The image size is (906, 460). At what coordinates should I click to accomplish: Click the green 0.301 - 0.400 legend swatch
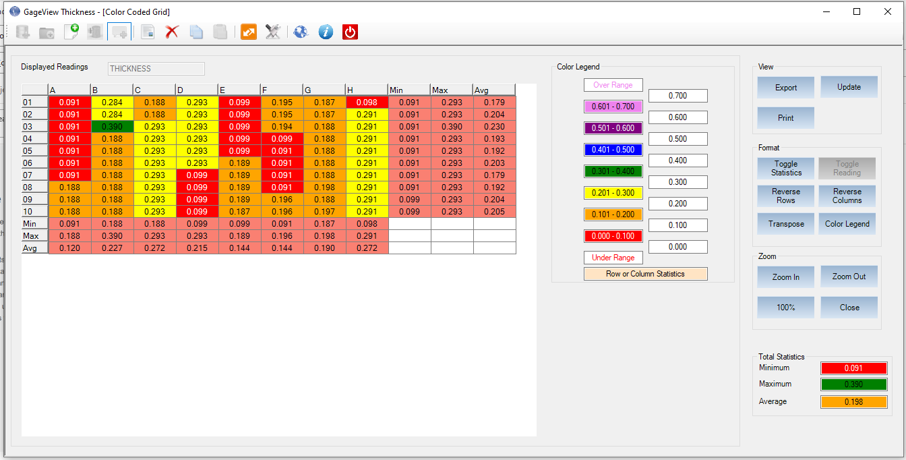coord(613,171)
